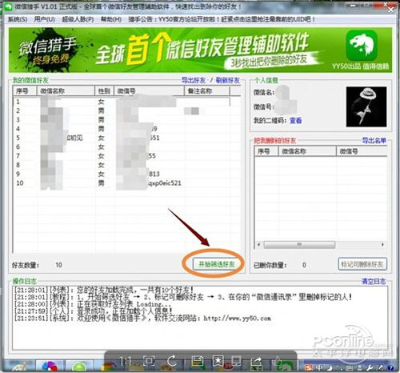Click 查看 to view my QR code
Viewport: 400px width, 373px height.
pyautogui.click(x=295, y=120)
